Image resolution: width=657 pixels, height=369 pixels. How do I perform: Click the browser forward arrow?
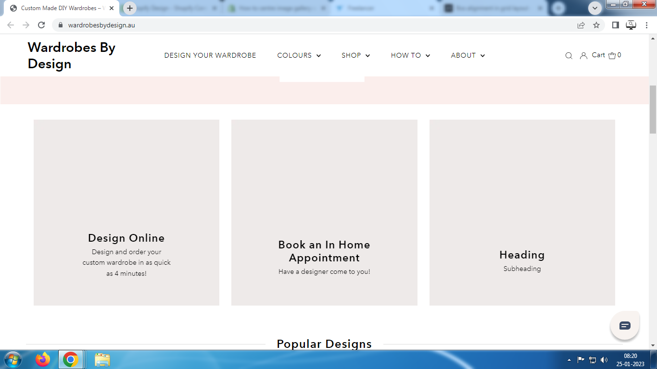pyautogui.click(x=26, y=25)
